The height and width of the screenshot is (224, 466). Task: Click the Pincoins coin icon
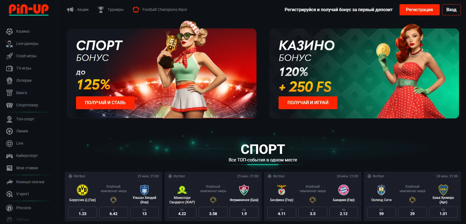(x=9, y=208)
